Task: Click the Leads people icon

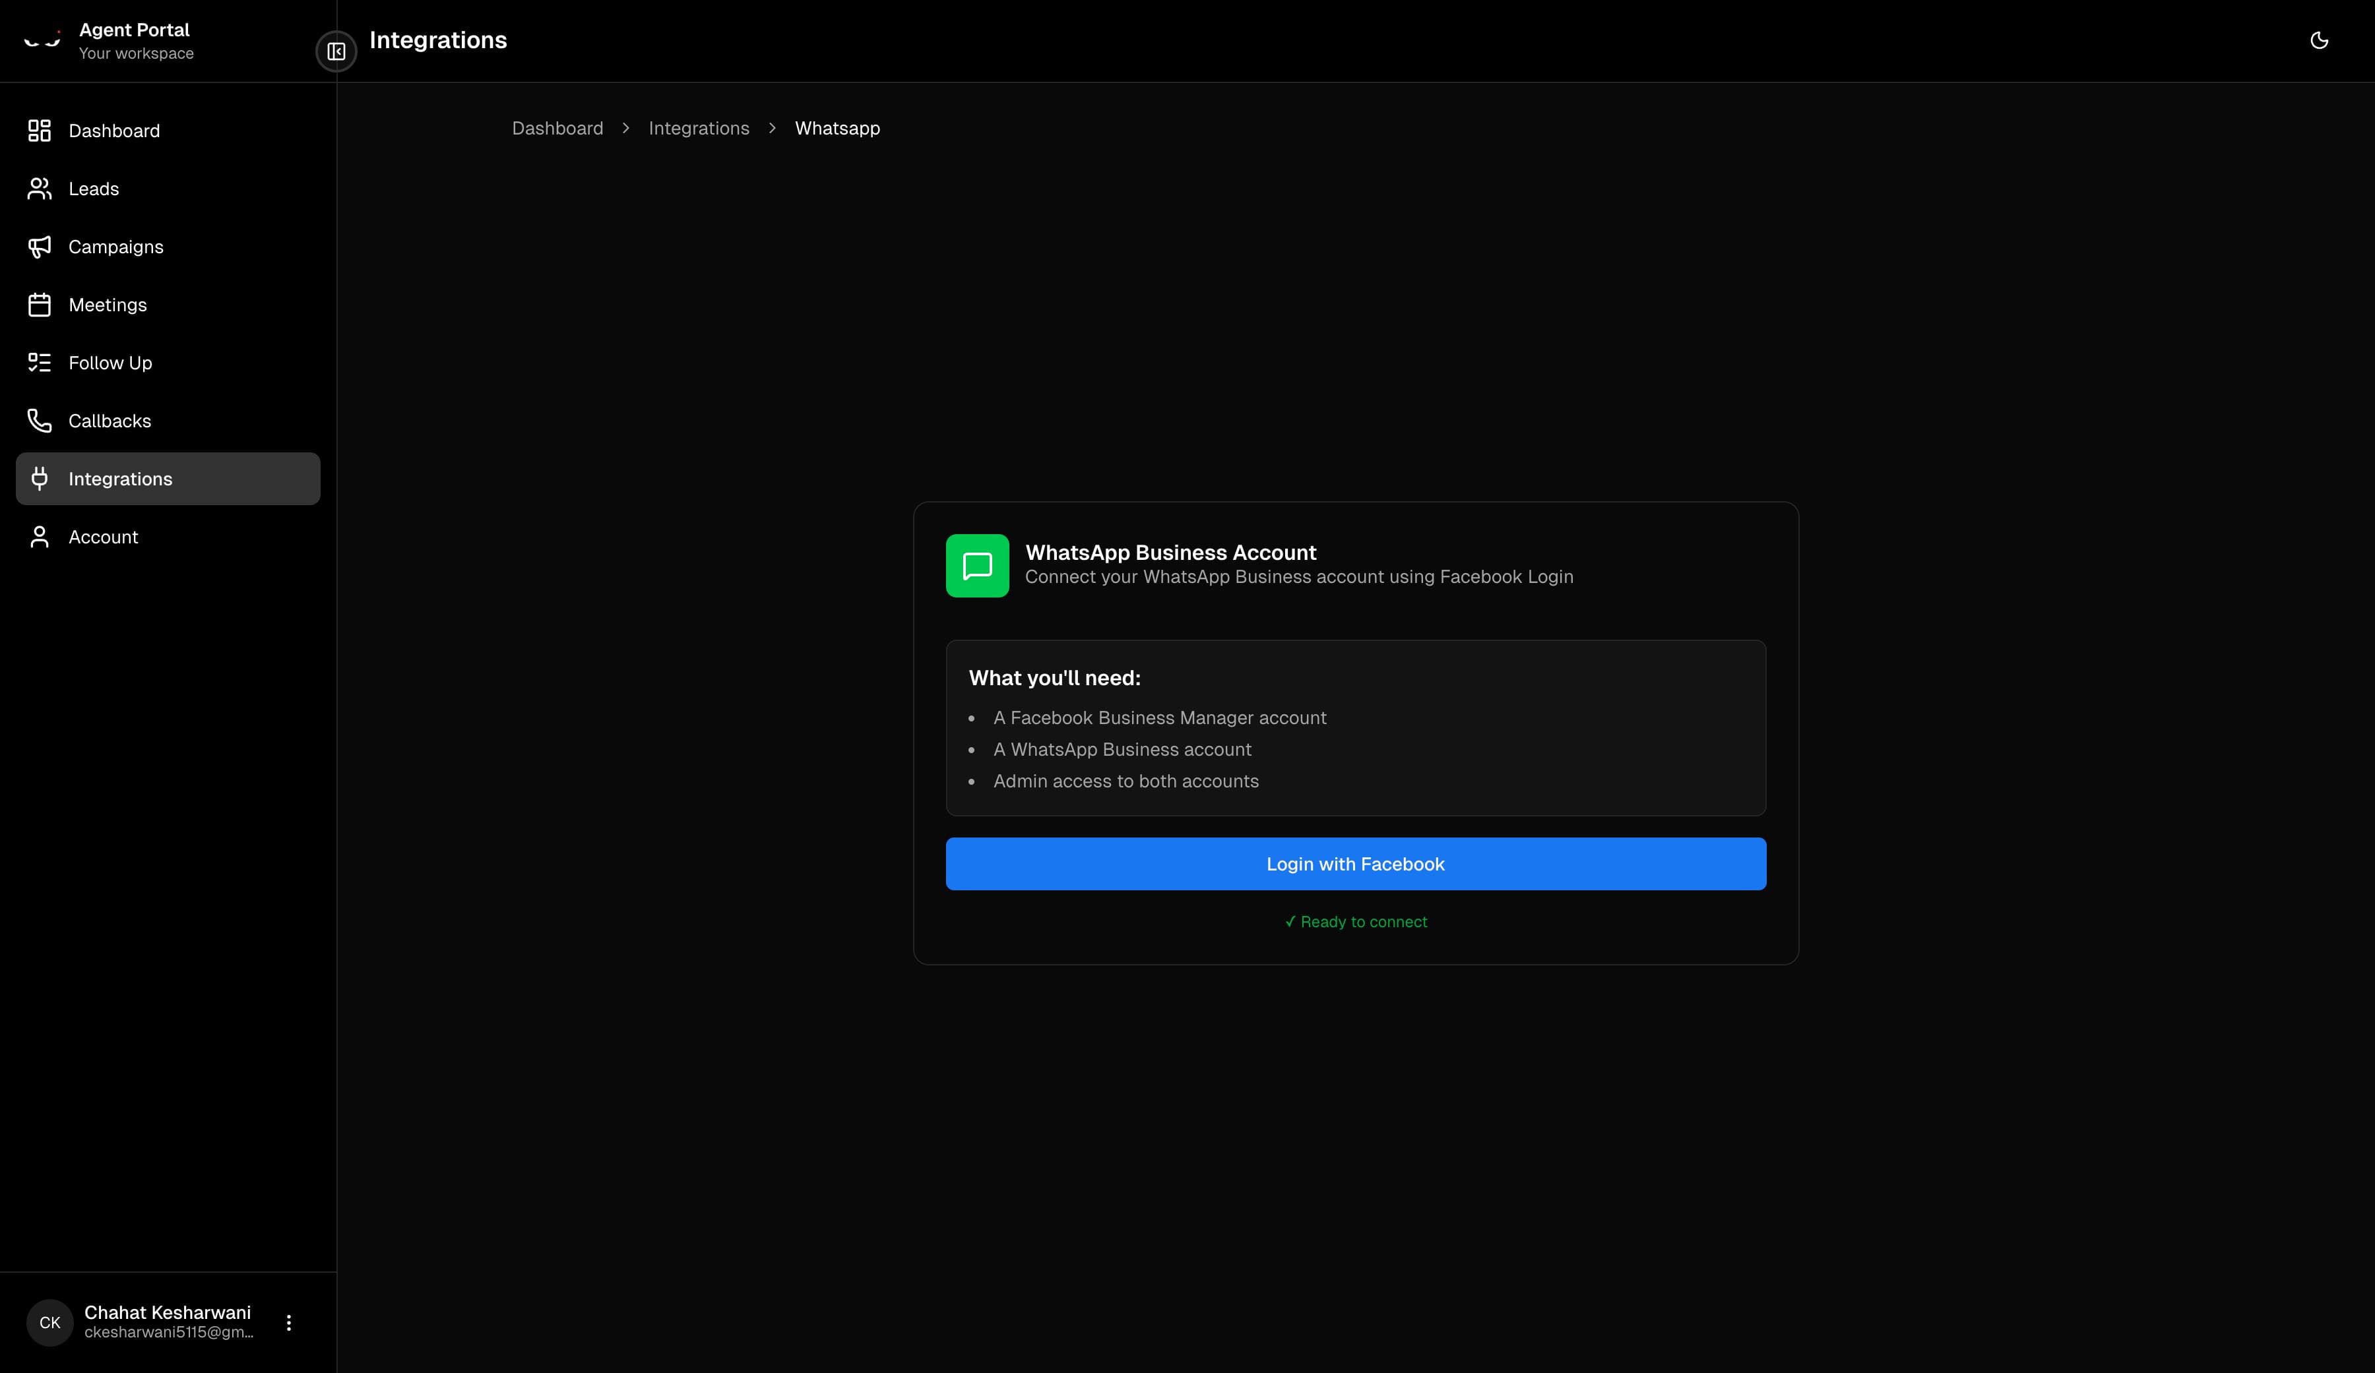Action: click(x=39, y=189)
